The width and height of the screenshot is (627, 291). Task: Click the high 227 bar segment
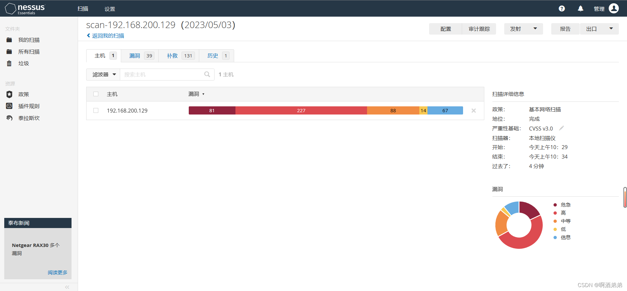coord(301,110)
